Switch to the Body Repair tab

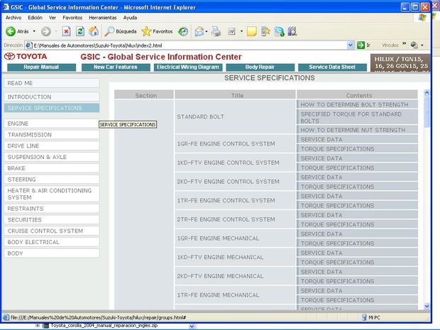click(260, 67)
